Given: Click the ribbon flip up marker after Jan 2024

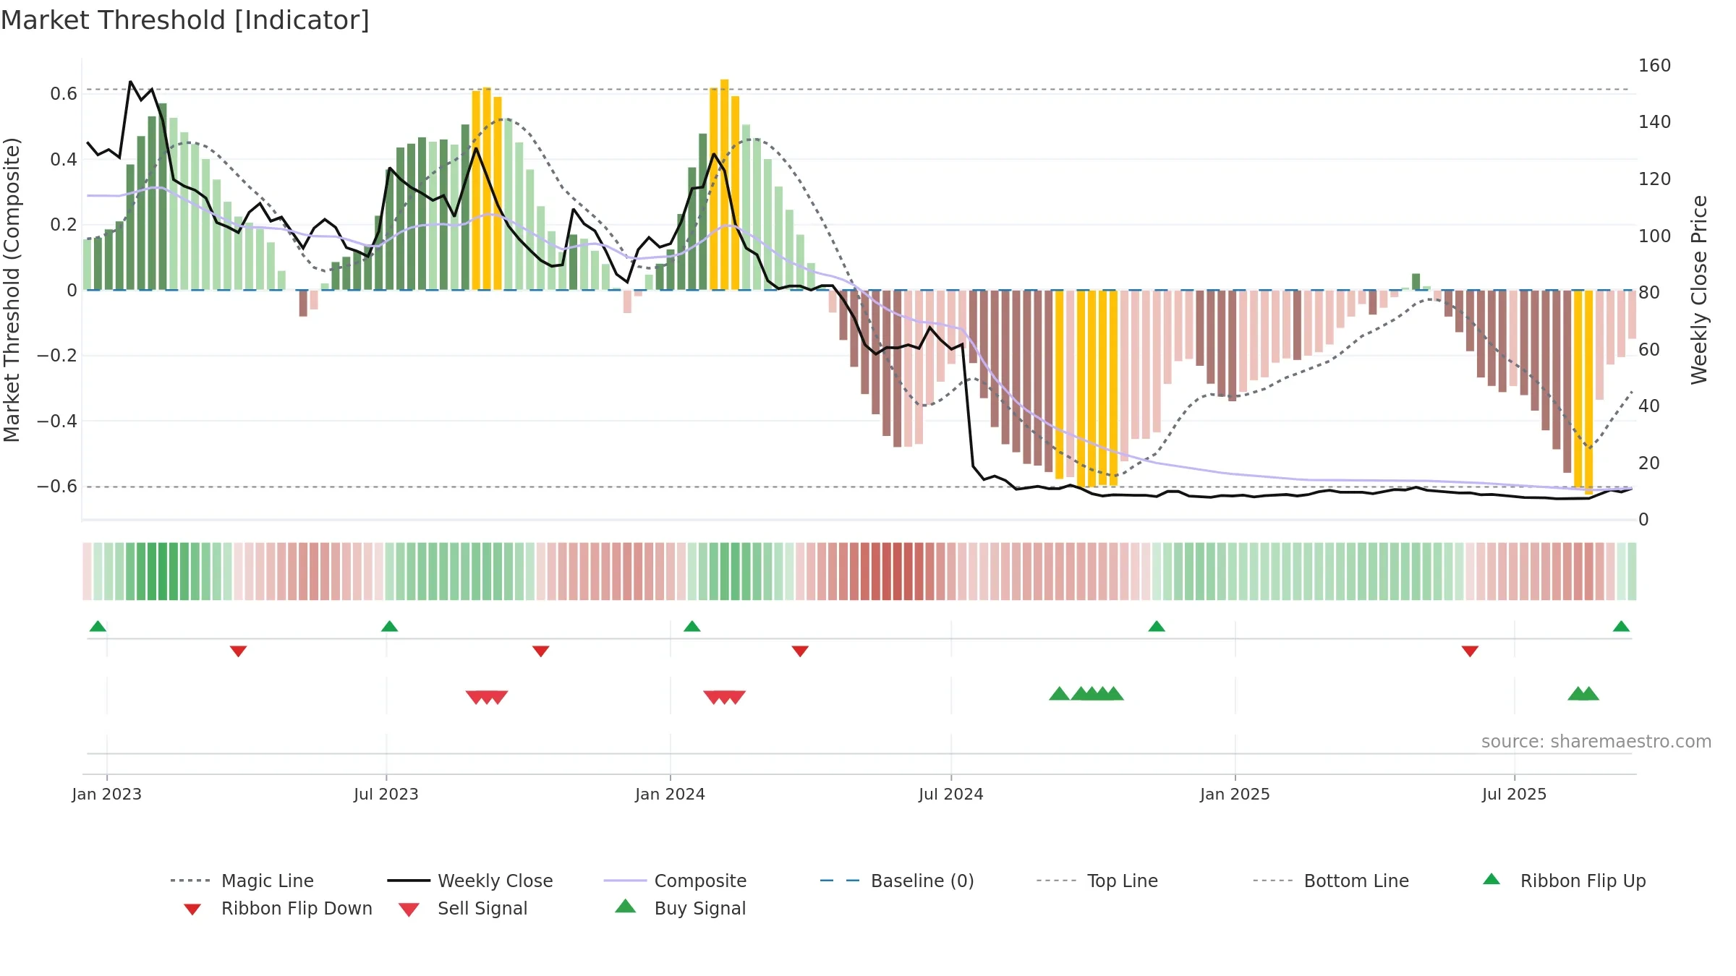Looking at the screenshot, I should coord(692,626).
